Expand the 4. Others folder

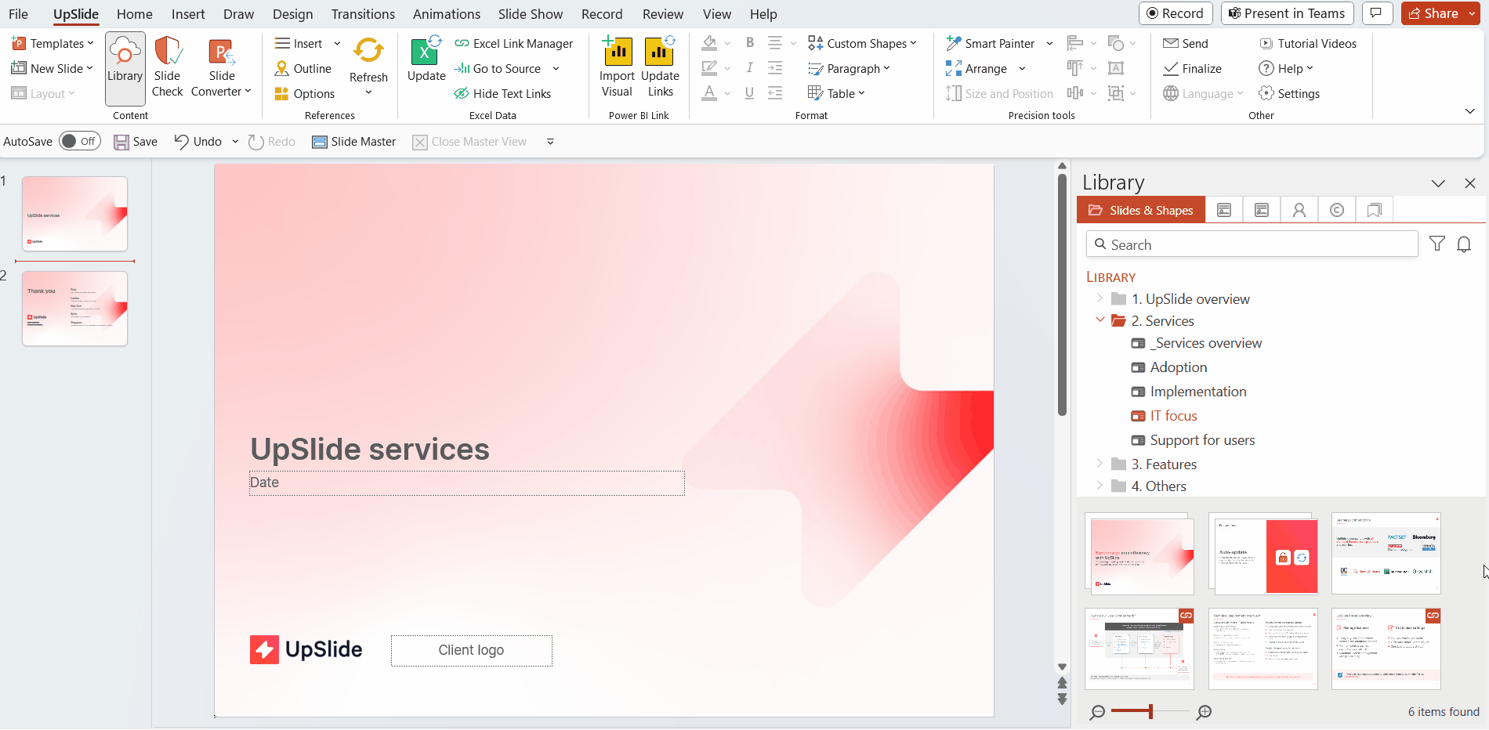[1100, 486]
